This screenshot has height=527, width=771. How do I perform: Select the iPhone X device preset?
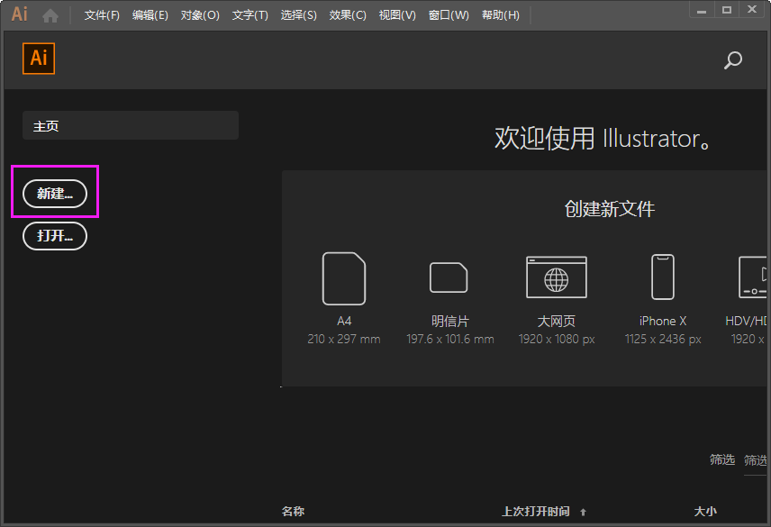[662, 277]
